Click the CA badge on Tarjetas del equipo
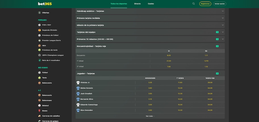Image resolution: width=259 pixels, height=122 pixels. (217, 32)
